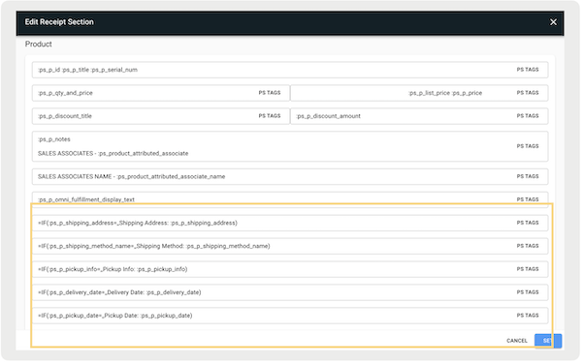
Task: Click the blue SET button
Action: point(548,341)
